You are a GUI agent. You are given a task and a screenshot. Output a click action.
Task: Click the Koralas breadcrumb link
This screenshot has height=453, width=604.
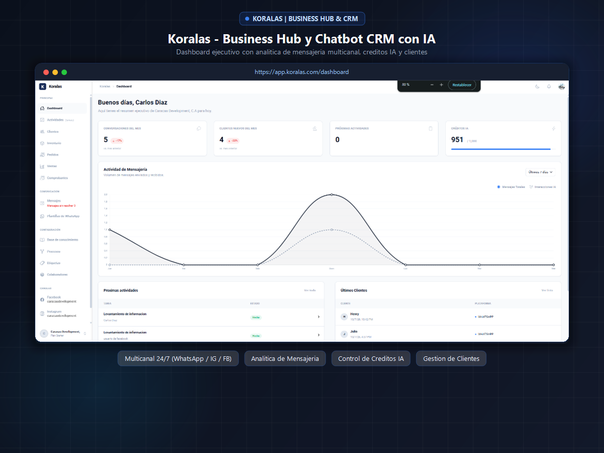tap(105, 86)
